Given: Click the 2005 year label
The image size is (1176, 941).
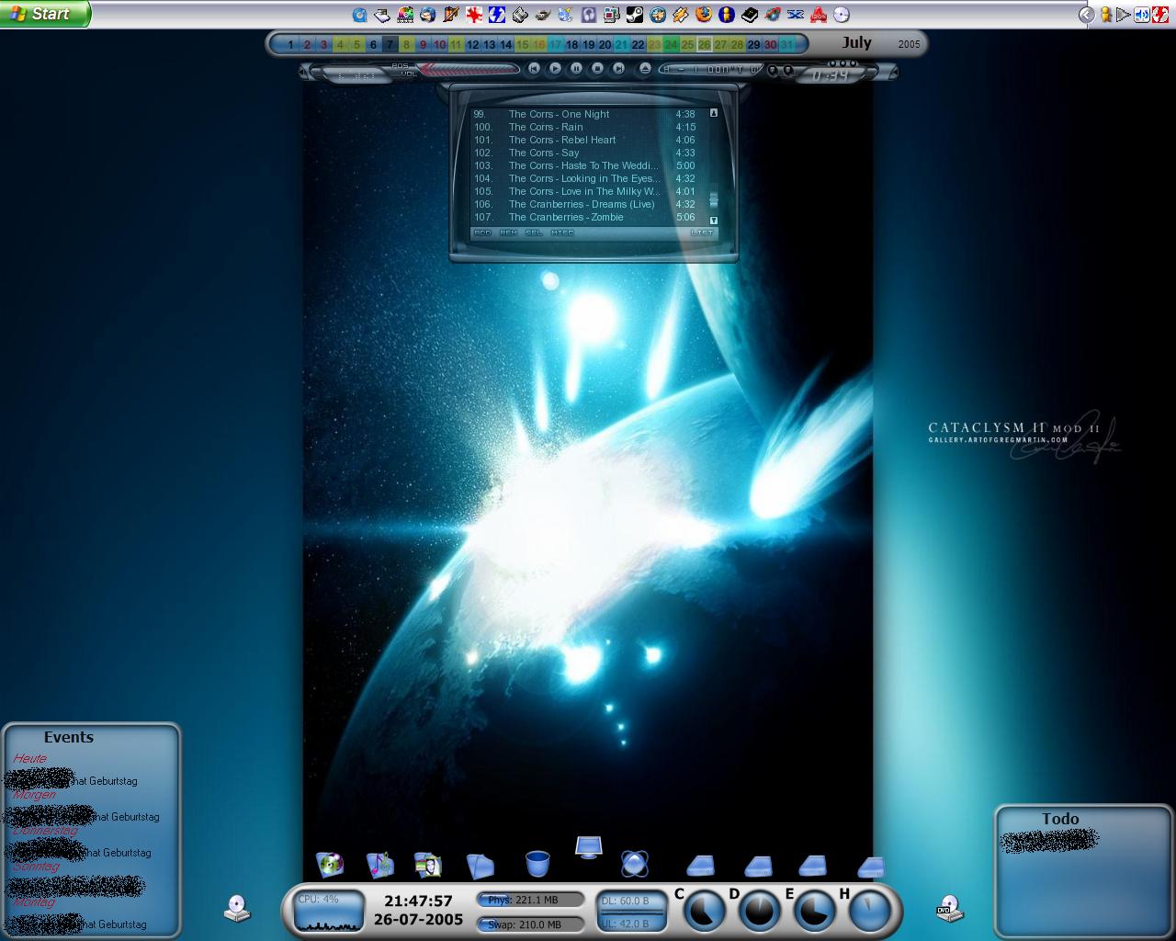Looking at the screenshot, I should click(x=909, y=44).
